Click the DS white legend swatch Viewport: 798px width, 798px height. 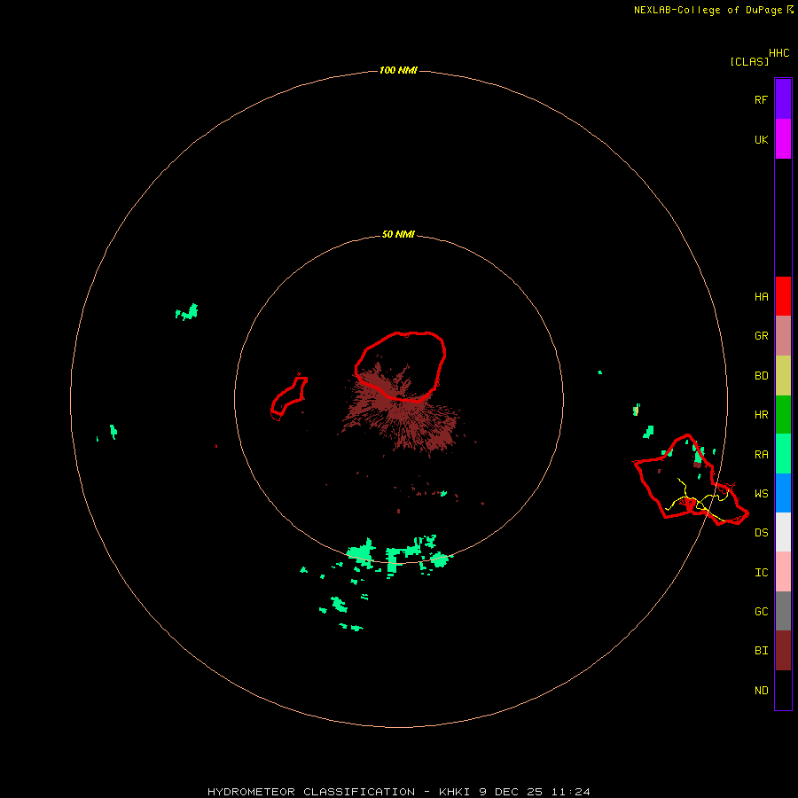(783, 532)
